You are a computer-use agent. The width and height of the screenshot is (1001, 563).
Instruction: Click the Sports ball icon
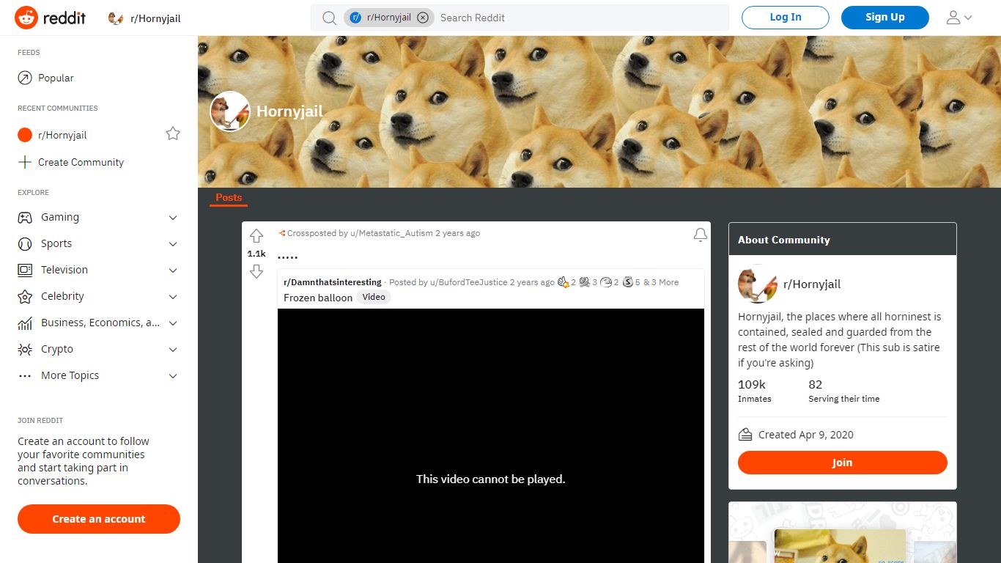pyautogui.click(x=25, y=243)
